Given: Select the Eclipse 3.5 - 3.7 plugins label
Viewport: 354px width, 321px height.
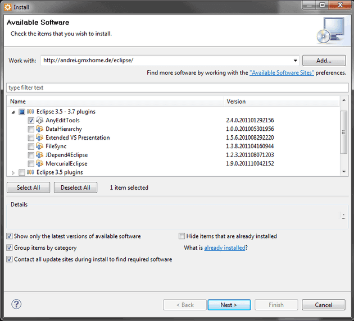Looking at the screenshot, I should 66,112.
